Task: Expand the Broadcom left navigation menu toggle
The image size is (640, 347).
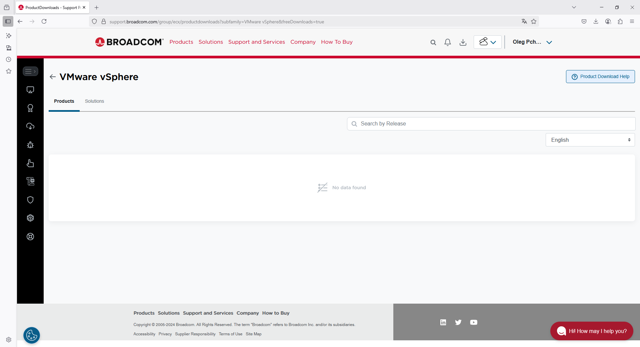Action: pos(30,71)
